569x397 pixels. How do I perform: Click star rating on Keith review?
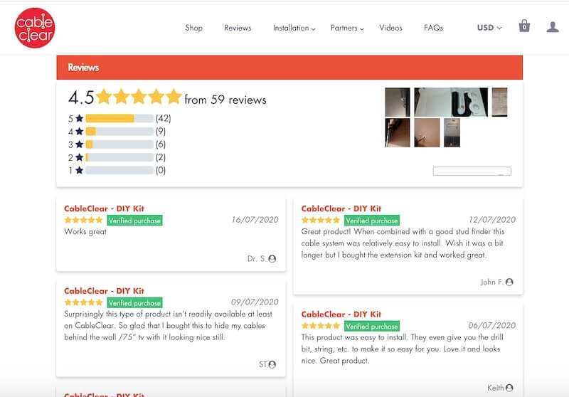pos(321,326)
